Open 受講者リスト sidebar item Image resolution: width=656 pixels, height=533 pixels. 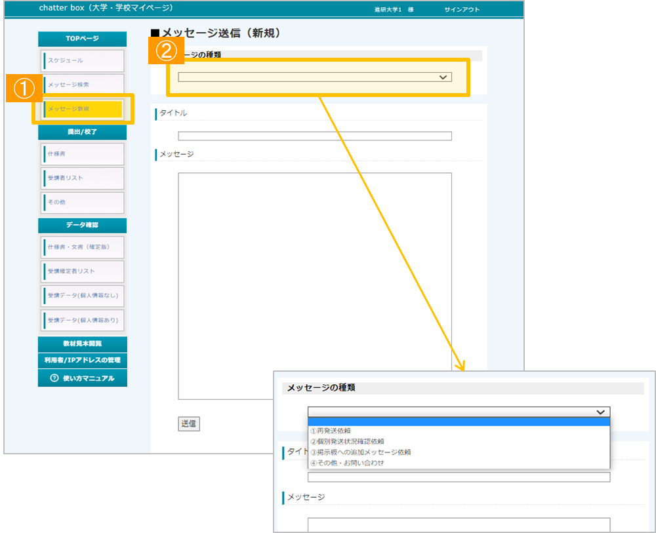coord(82,178)
